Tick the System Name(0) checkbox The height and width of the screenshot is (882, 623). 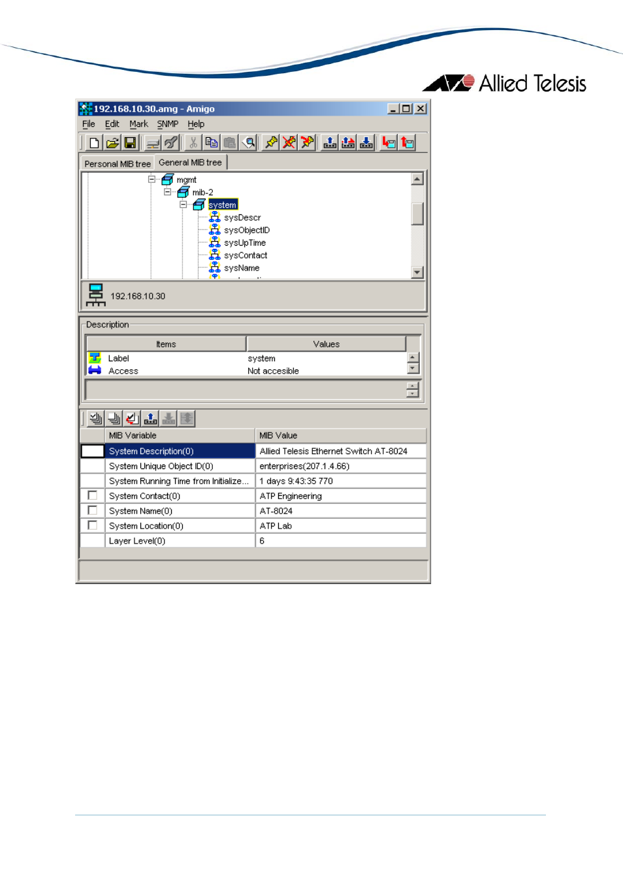92,510
